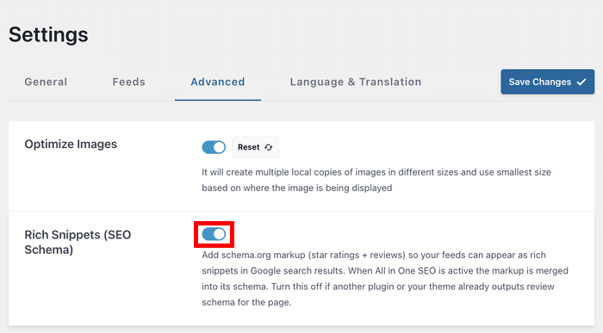This screenshot has width=603, height=333.
Task: Click the Settings page heading
Action: [x=48, y=35]
